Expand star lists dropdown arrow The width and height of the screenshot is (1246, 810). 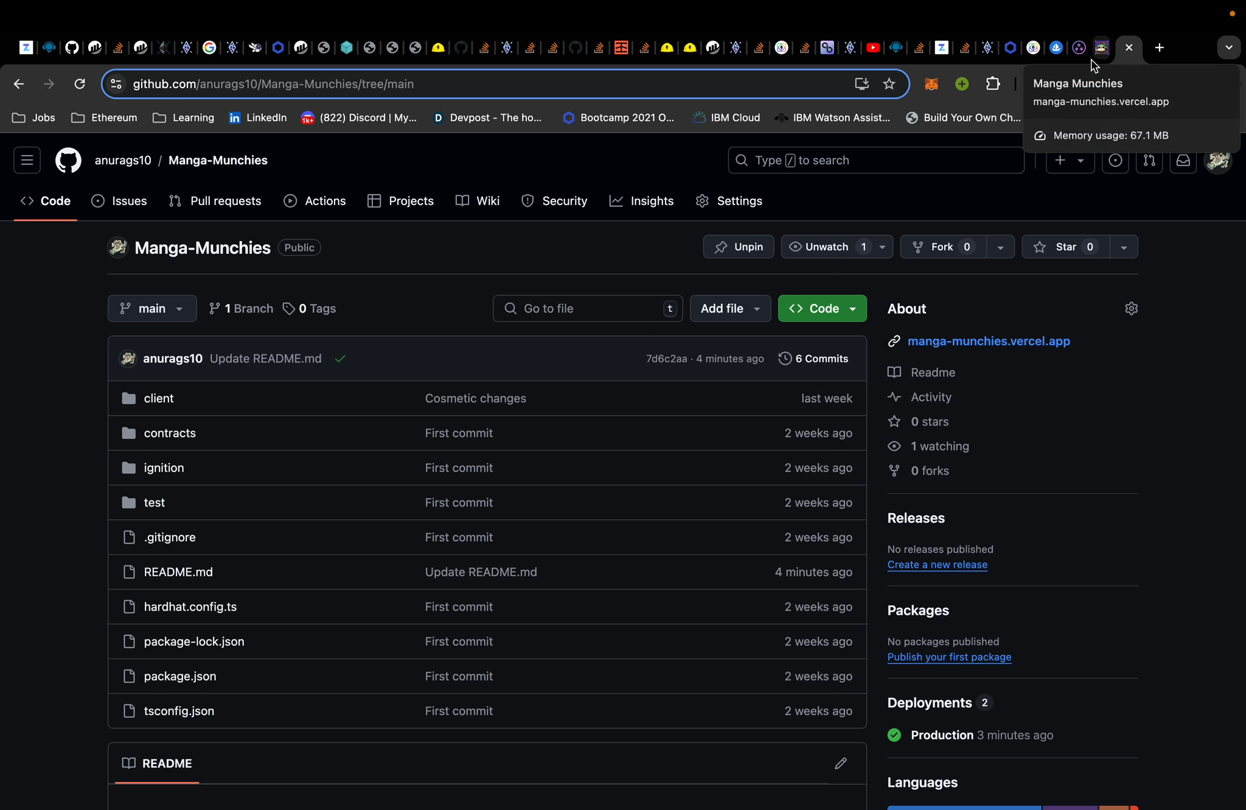(x=1124, y=247)
